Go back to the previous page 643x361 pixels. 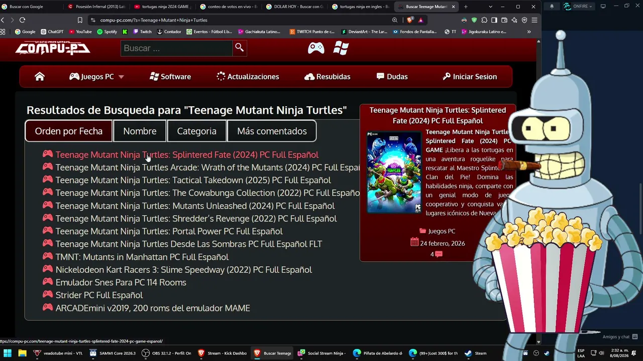click(x=3, y=20)
